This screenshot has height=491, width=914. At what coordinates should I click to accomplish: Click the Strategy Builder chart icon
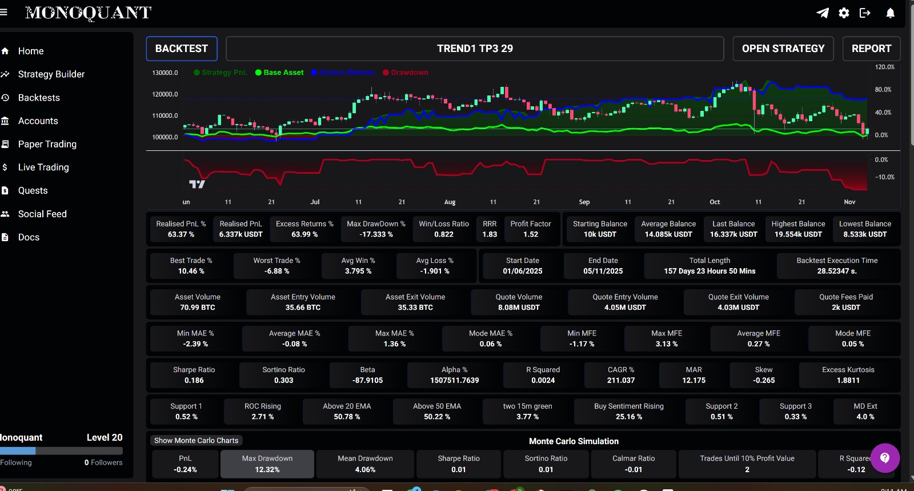click(x=5, y=74)
